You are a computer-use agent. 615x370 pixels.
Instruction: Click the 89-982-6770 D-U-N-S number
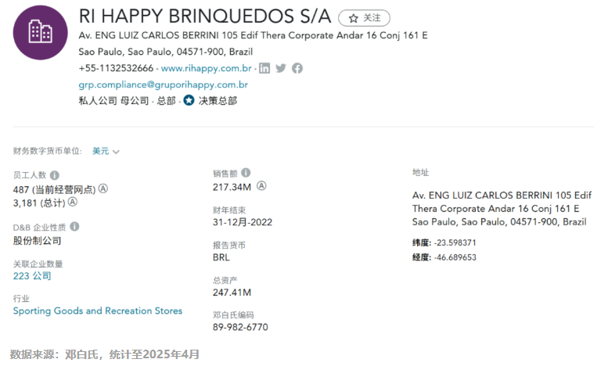tap(240, 327)
